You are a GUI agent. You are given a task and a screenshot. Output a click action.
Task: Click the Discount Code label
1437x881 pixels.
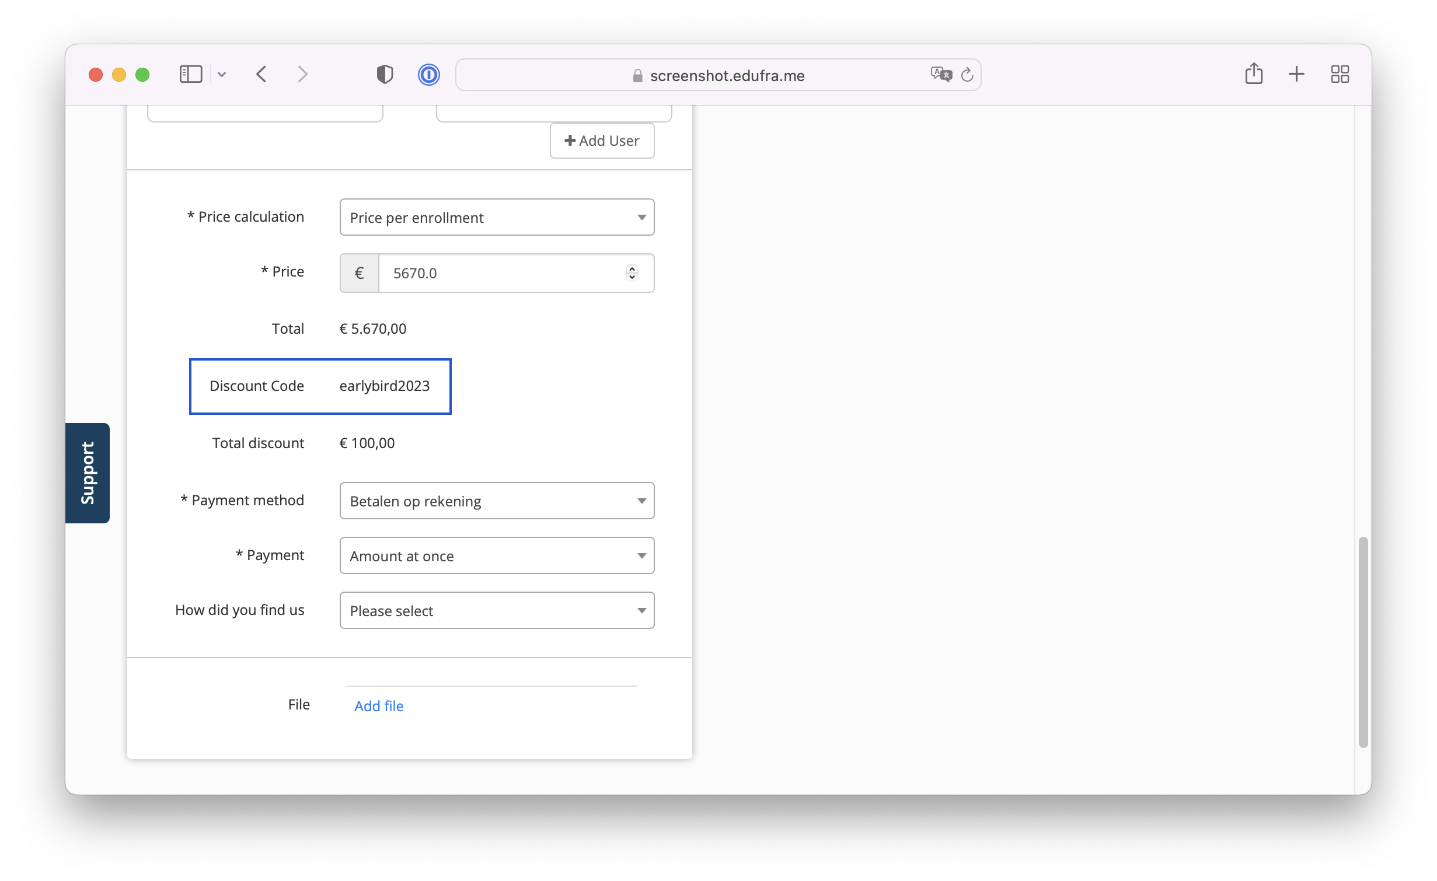(x=257, y=386)
